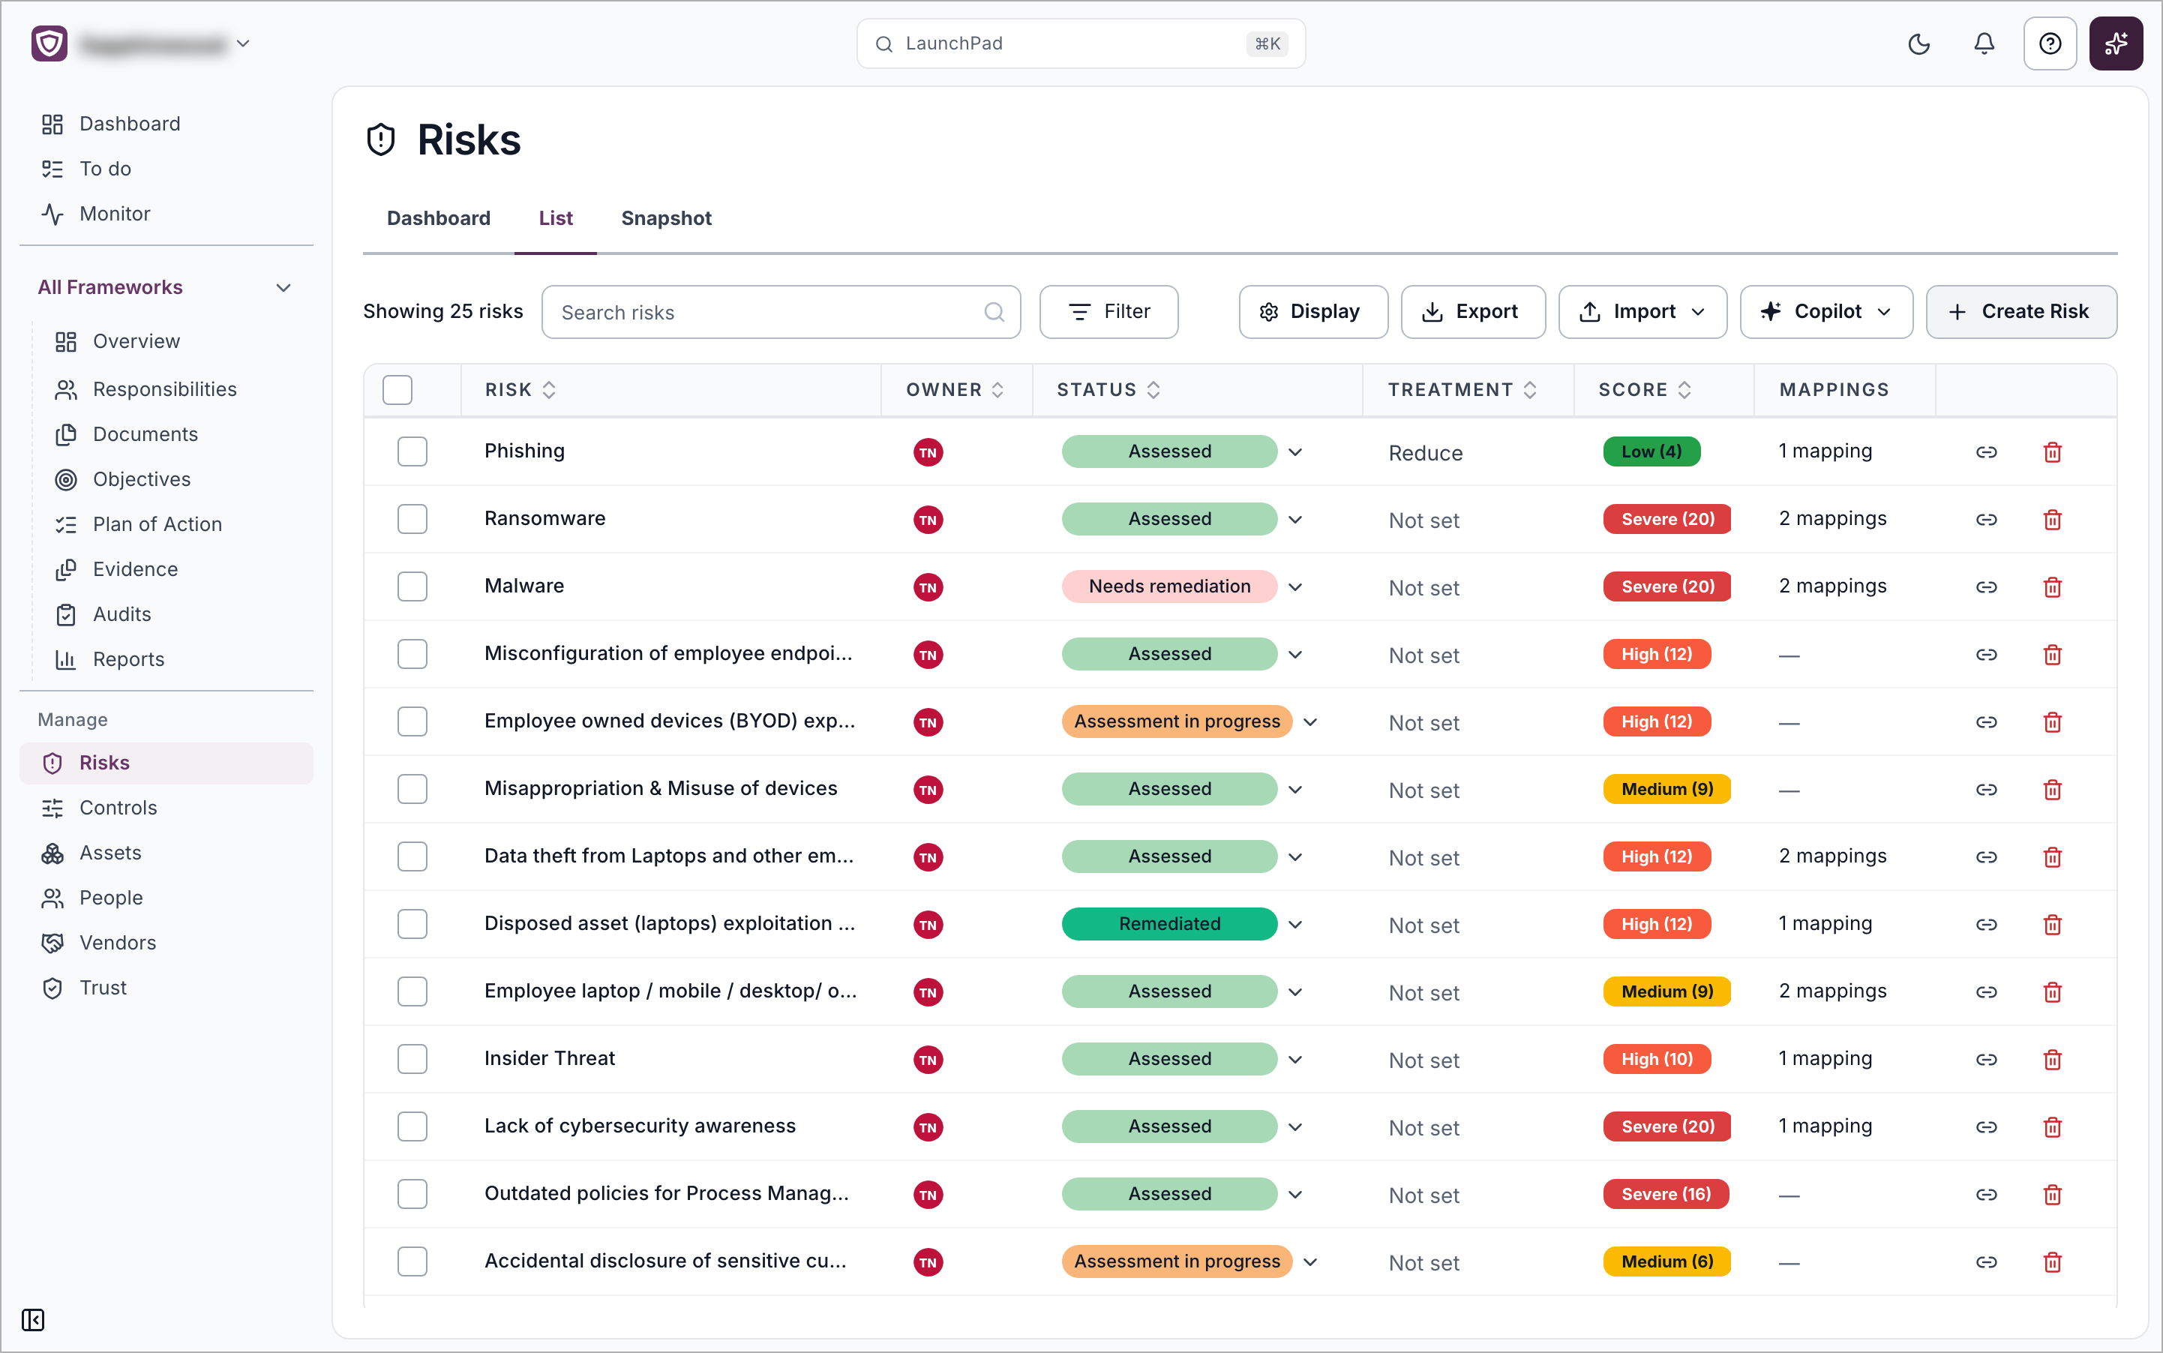Open the Data theft from Laptops risk

[668, 856]
